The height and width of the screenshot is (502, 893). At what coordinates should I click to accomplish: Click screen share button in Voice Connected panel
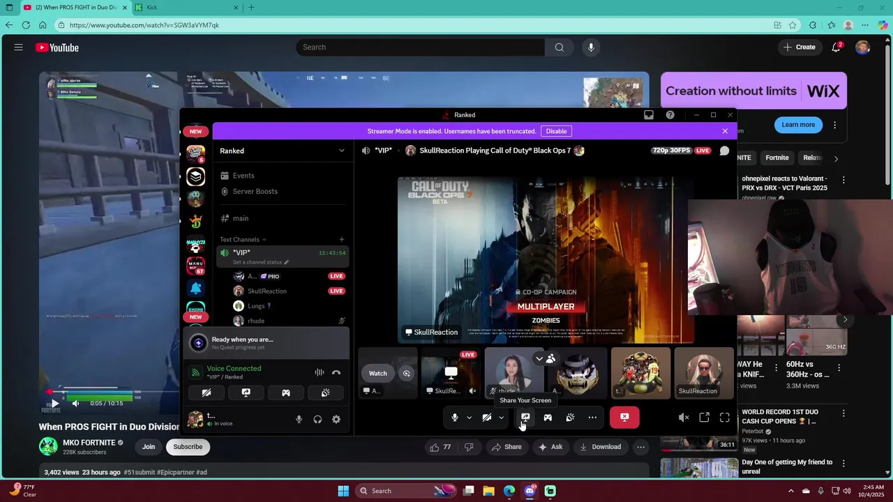(x=246, y=393)
